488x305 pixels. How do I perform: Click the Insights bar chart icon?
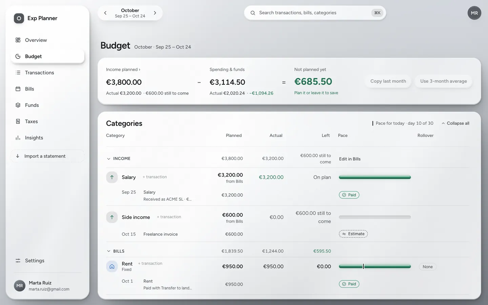(18, 138)
